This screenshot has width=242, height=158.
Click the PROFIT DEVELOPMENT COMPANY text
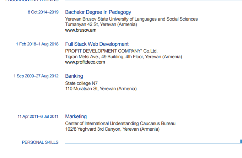(x=111, y=51)
